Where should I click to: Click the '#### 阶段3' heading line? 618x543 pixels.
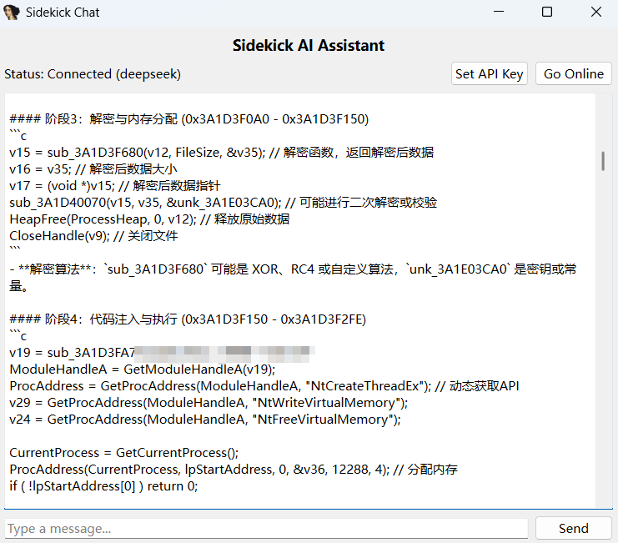click(x=188, y=119)
